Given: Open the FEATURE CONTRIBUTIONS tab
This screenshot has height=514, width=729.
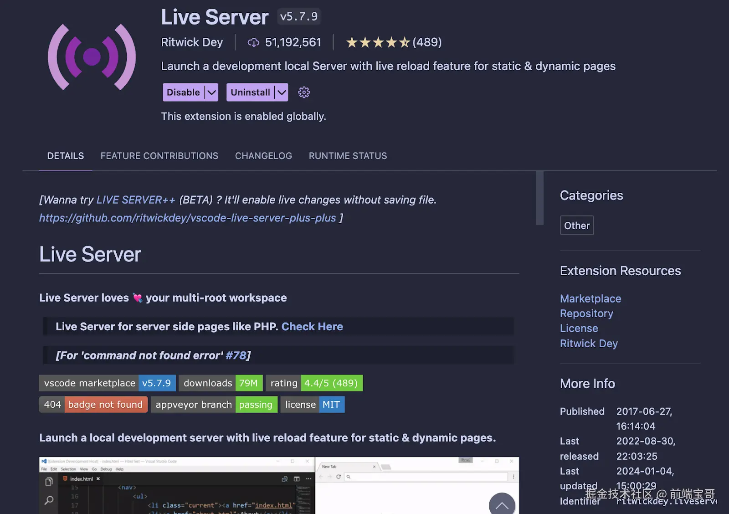Looking at the screenshot, I should (159, 156).
